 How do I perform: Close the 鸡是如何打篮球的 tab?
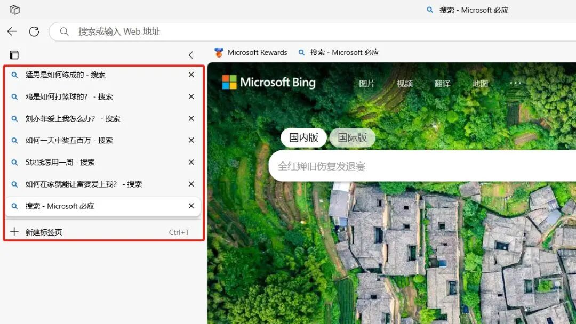point(191,96)
